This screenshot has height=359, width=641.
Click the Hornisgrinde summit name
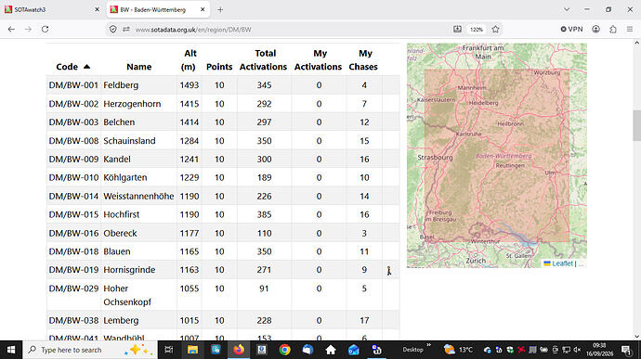coord(129,270)
